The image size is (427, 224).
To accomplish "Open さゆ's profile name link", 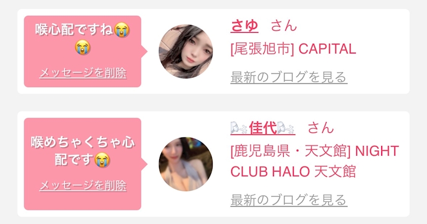I will (245, 26).
